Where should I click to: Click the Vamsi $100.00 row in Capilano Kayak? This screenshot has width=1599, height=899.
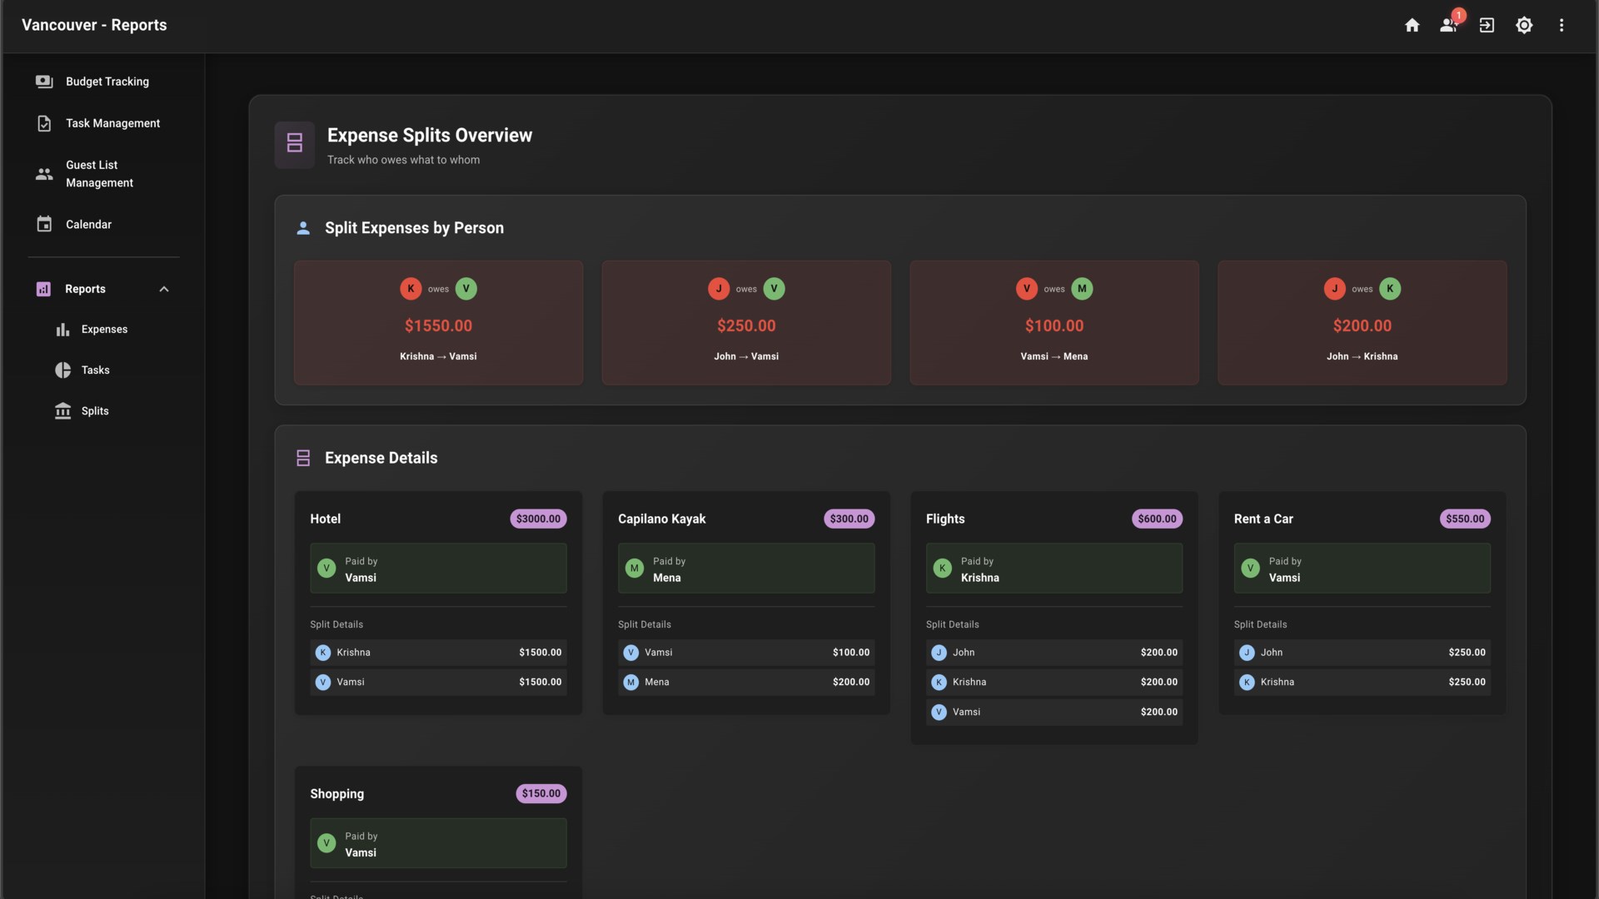745,653
